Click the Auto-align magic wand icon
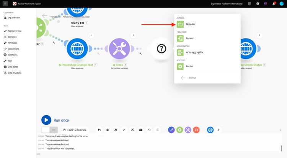 click(x=124, y=130)
